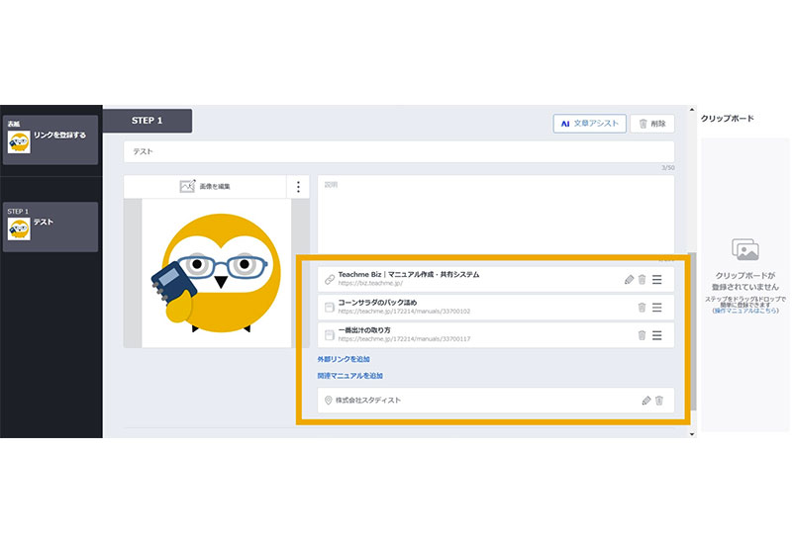
Task: Remove the 株式会社スタディスト location entry
Action: [659, 401]
